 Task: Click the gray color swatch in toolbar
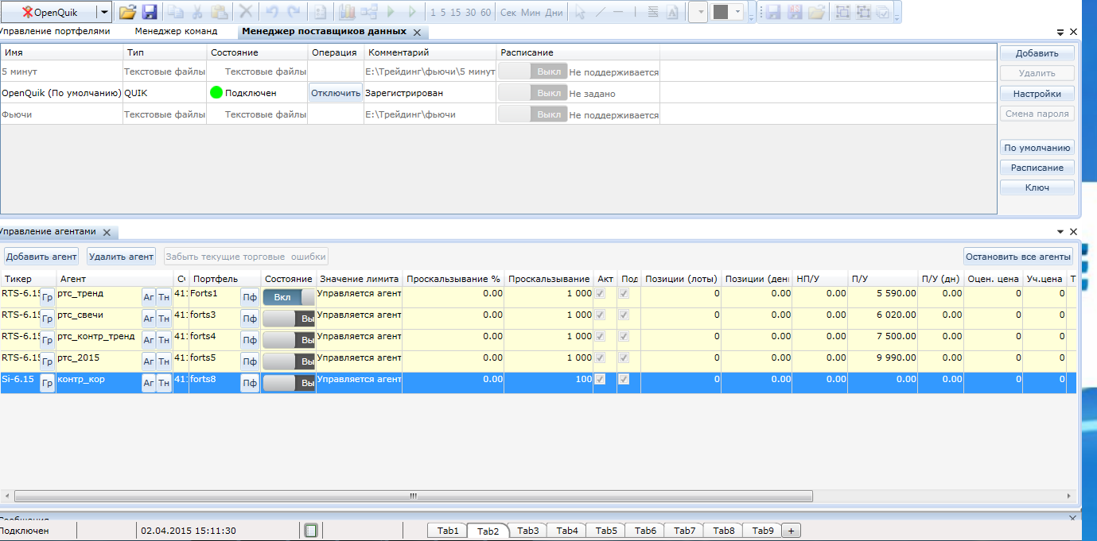click(721, 12)
